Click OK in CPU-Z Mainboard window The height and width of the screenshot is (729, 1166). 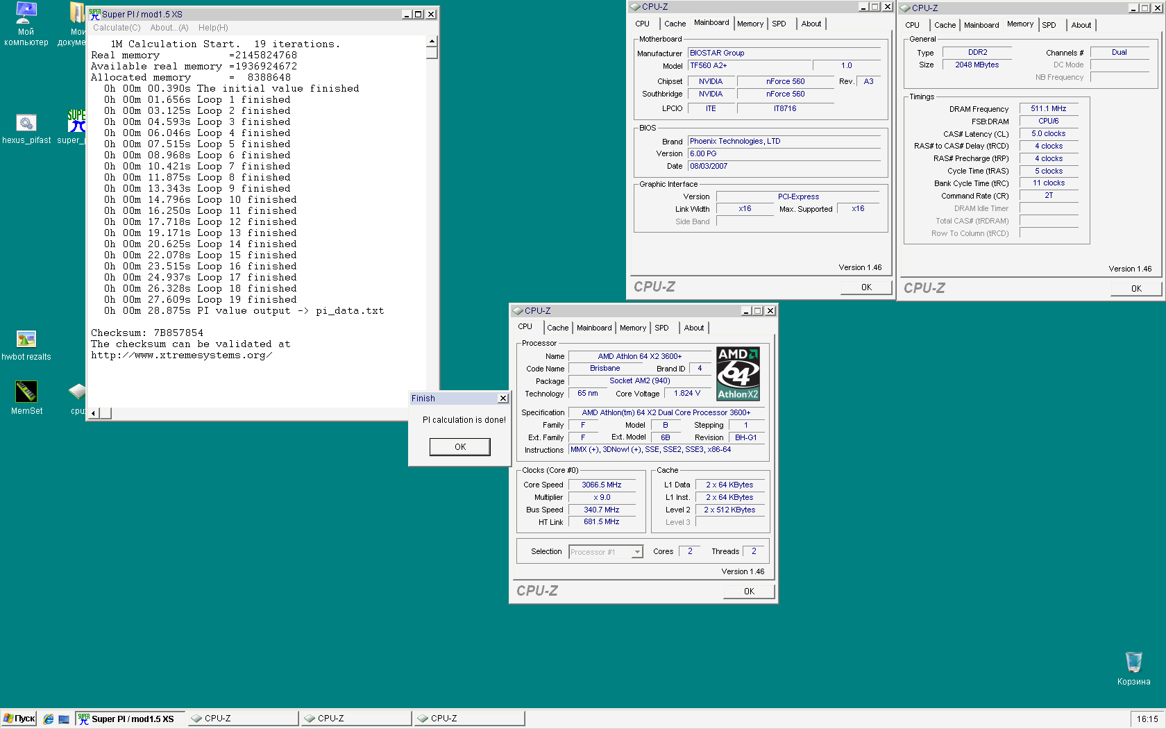point(866,287)
